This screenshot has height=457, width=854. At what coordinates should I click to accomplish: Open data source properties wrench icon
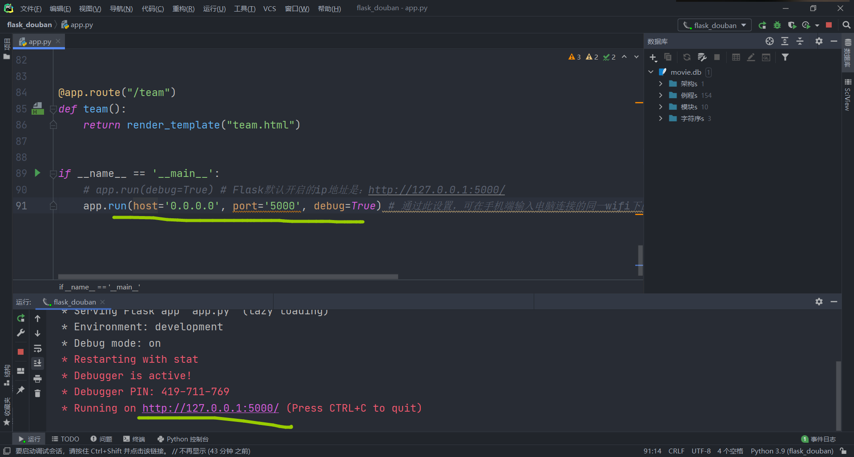(702, 57)
